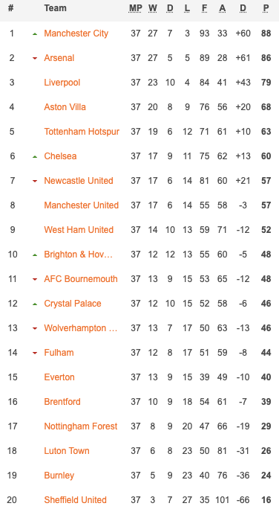Screen dimensions: 279x512
Task: Sort table by the P points header
Action: point(266,8)
